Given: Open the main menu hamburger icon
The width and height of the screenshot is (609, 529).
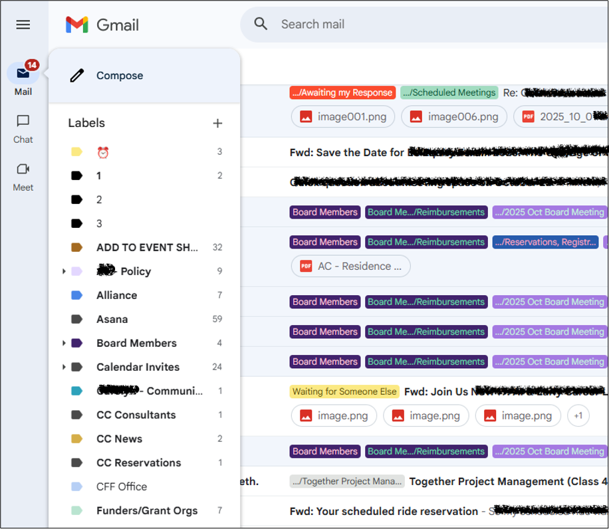Looking at the screenshot, I should [23, 25].
